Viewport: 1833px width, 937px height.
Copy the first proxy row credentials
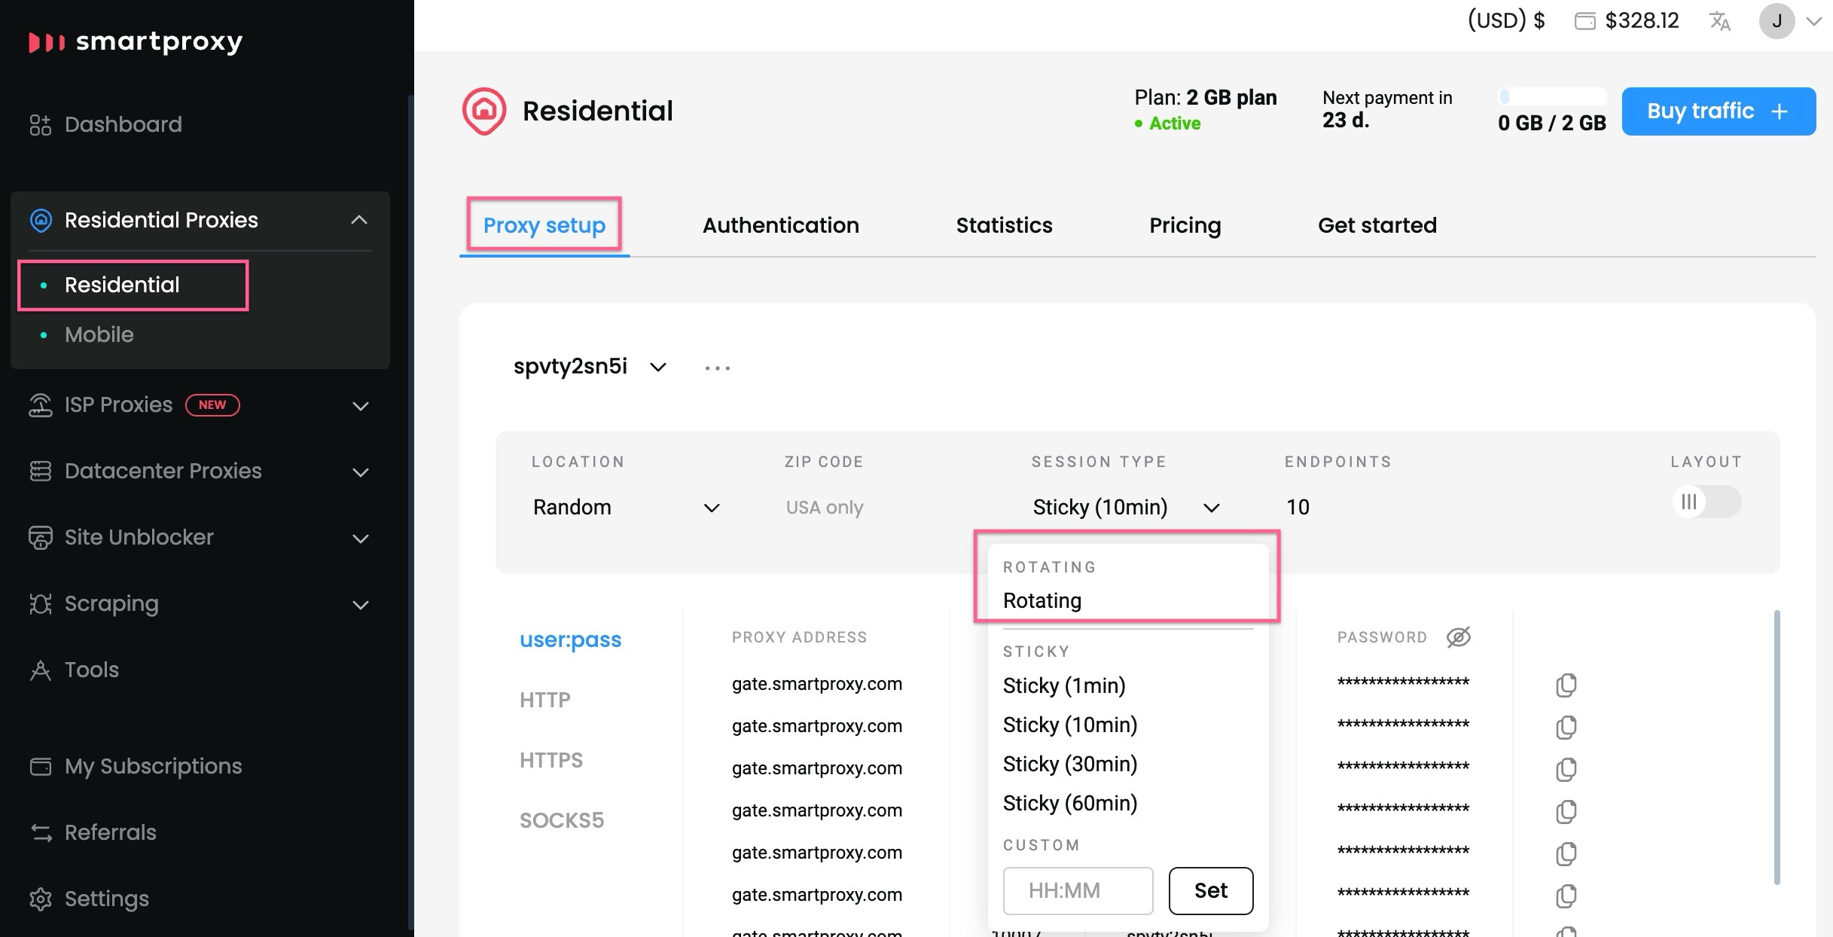click(1566, 685)
